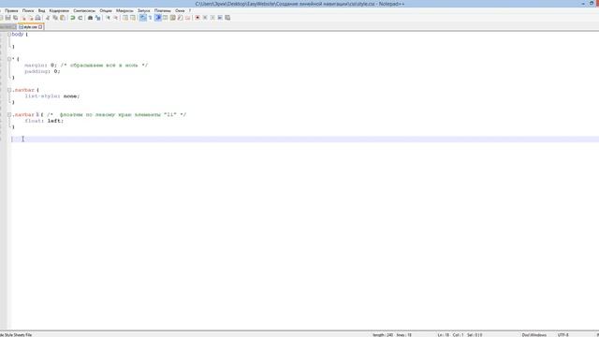The height and width of the screenshot is (337, 599).
Task: Click the 'padding' property text
Action: click(37, 71)
